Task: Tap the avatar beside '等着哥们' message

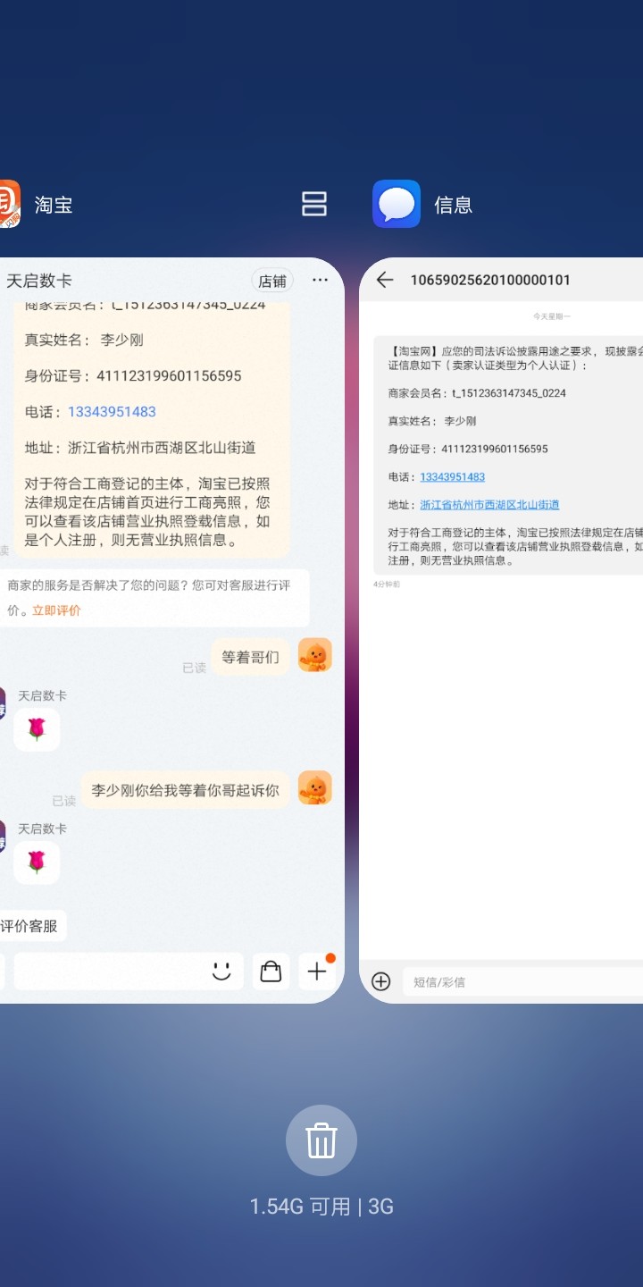Action: [x=315, y=655]
